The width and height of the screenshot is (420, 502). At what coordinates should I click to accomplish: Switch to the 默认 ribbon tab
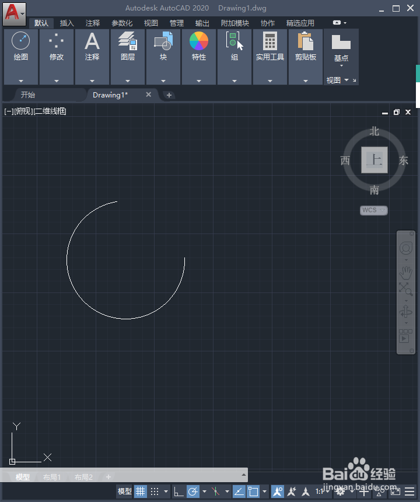[x=41, y=23]
